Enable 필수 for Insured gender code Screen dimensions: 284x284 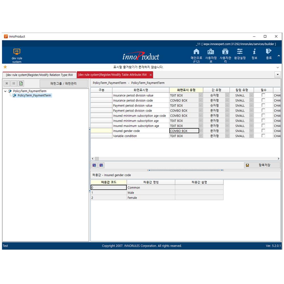click(263, 131)
